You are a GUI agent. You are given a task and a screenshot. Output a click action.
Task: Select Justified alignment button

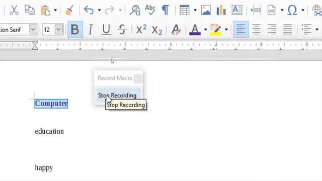(287, 29)
